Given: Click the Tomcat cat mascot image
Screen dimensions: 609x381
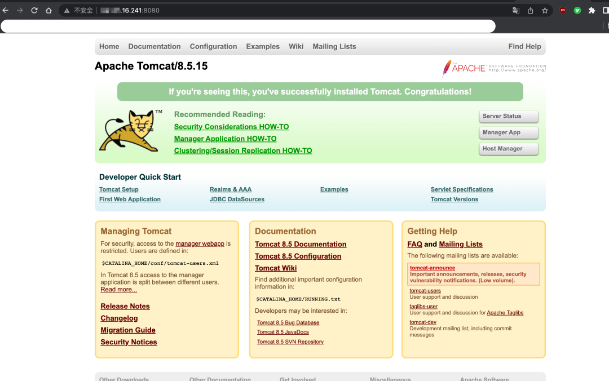Looking at the screenshot, I should (x=131, y=130).
